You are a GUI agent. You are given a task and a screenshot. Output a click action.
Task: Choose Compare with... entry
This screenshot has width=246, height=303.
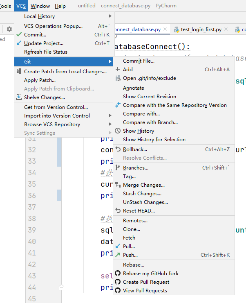coord(174,114)
